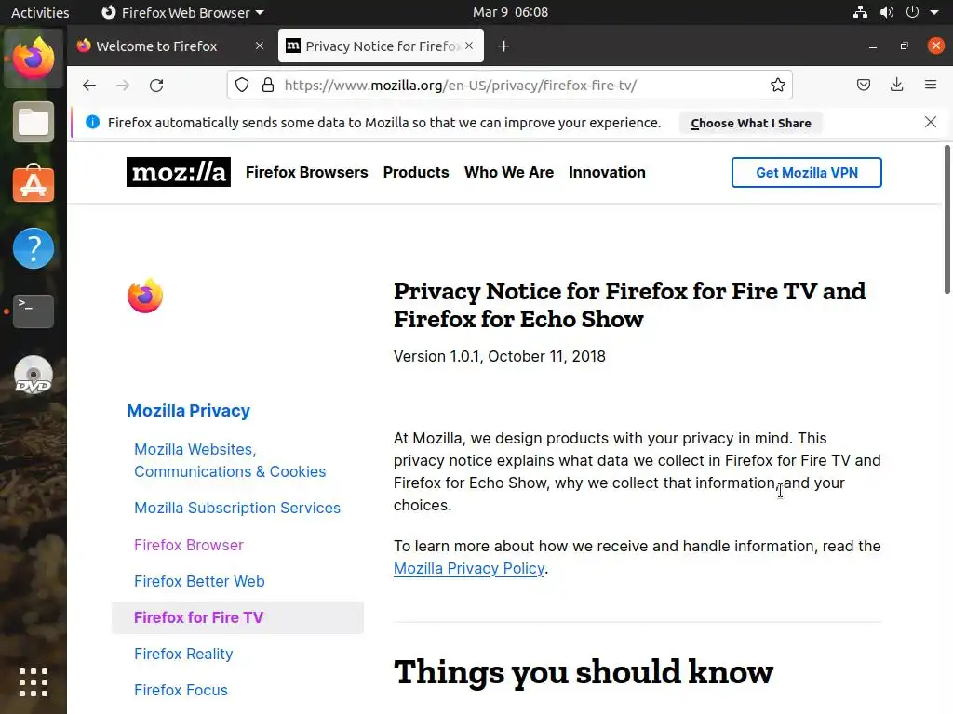The width and height of the screenshot is (953, 714).
Task: Open Who We Are navigation menu
Action: [x=509, y=172]
